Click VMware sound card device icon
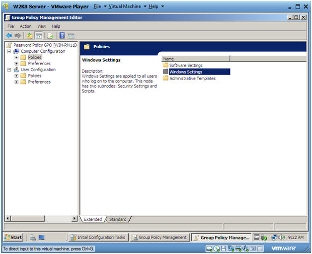The height and width of the screenshot is (254, 312). tap(245, 249)
